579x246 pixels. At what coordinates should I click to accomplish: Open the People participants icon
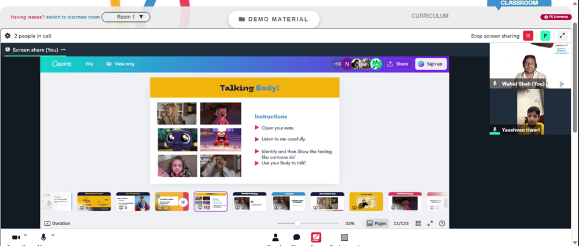pyautogui.click(x=275, y=237)
